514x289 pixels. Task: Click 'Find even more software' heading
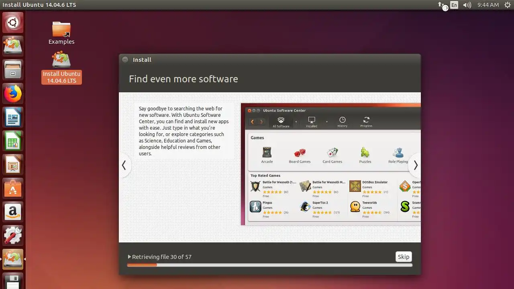coord(184,79)
